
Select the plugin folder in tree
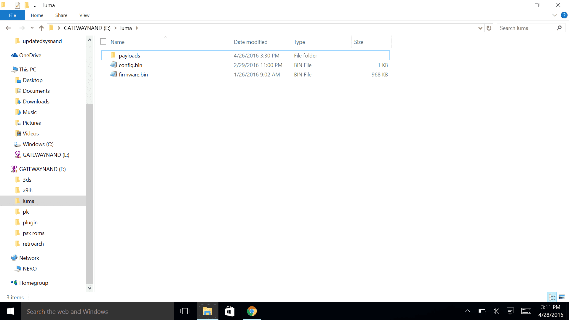pos(26,222)
